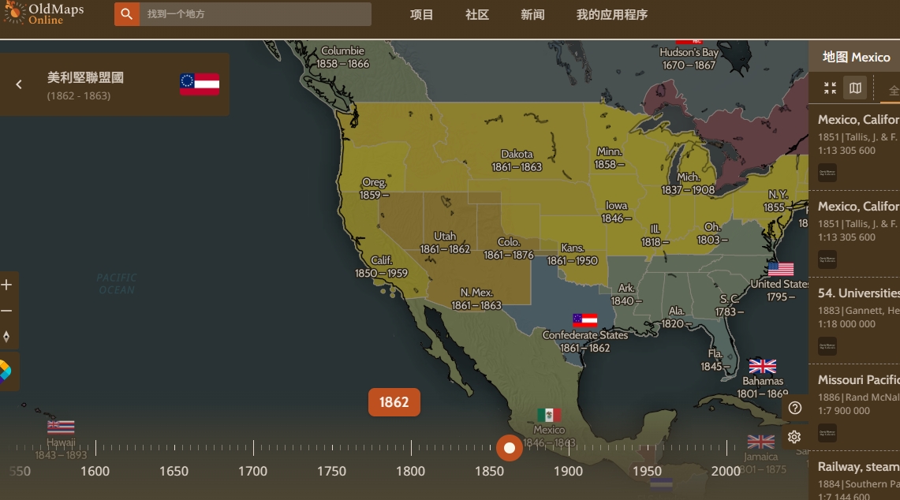Select the Mich. 1837–1908 label
This screenshot has height=500, width=900.
tap(688, 183)
